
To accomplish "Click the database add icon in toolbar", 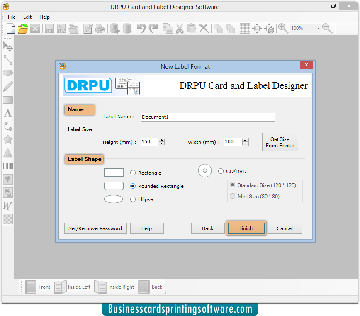I will pyautogui.click(x=114, y=29).
